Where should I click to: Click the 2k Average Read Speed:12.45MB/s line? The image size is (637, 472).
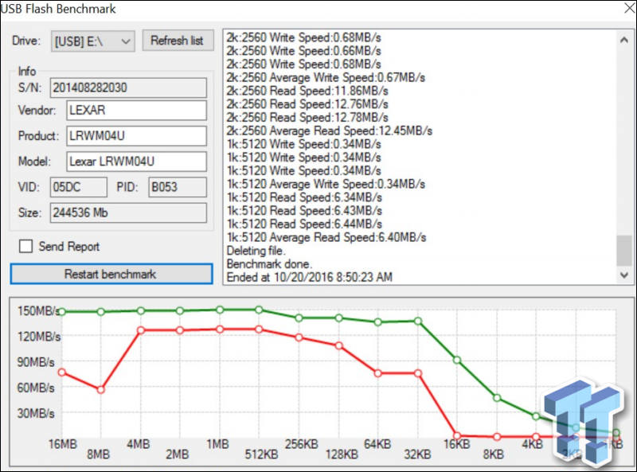click(330, 131)
